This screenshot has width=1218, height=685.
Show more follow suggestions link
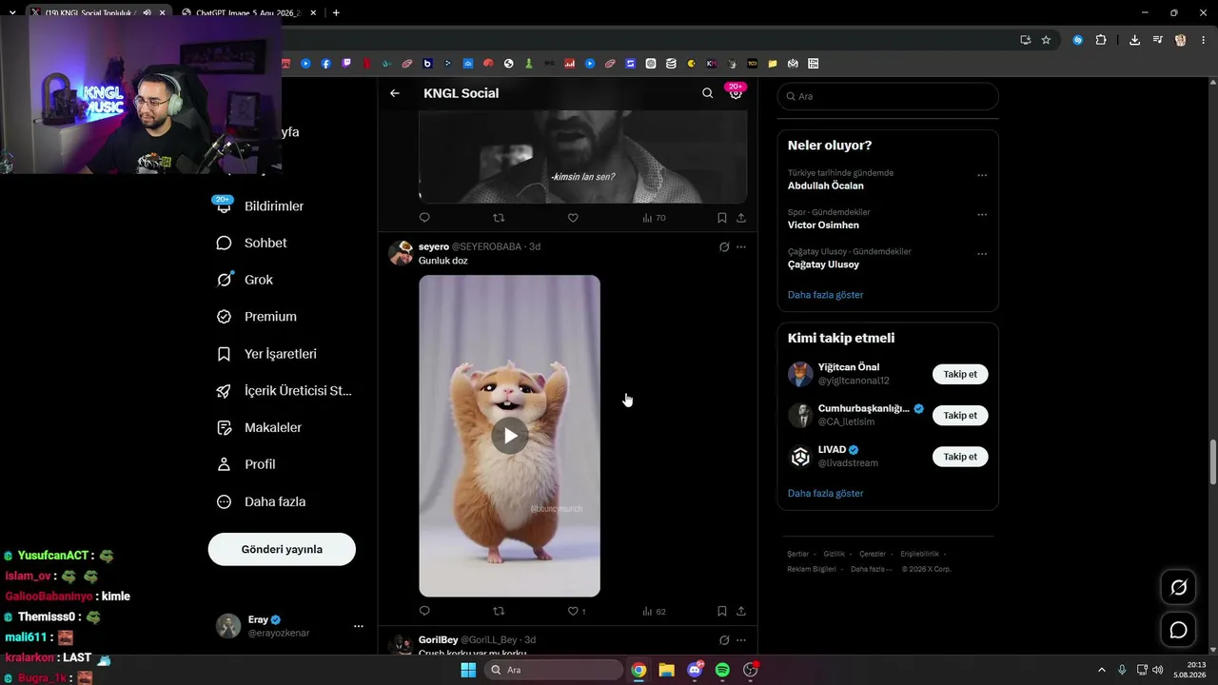pyautogui.click(x=826, y=494)
